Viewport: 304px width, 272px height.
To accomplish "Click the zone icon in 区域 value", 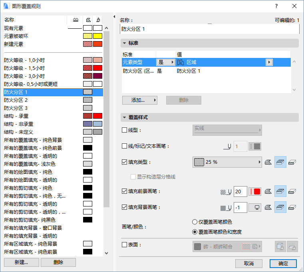I will (x=181, y=62).
